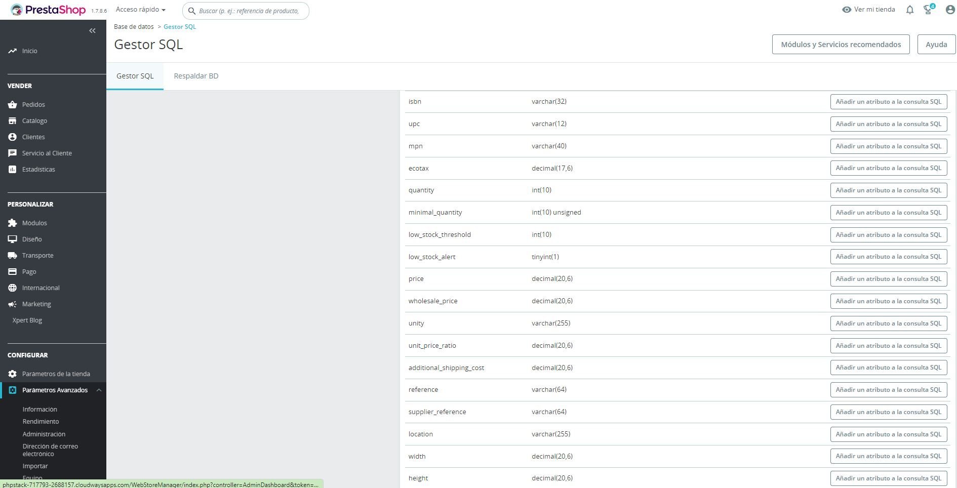Click the Parametros de la tienda gear icon

coord(12,374)
